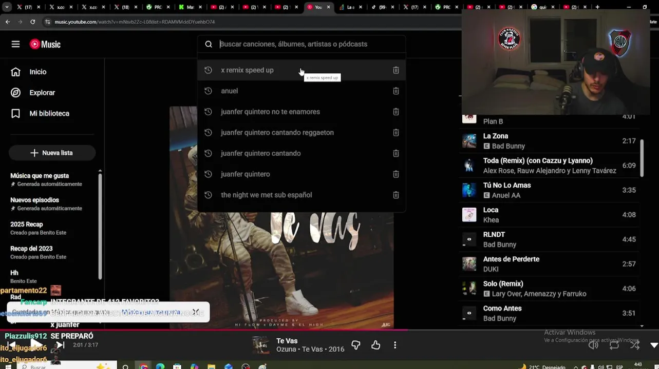This screenshot has height=369, width=659.
Task: Toggle repeat mode in player bar
Action: (614, 345)
